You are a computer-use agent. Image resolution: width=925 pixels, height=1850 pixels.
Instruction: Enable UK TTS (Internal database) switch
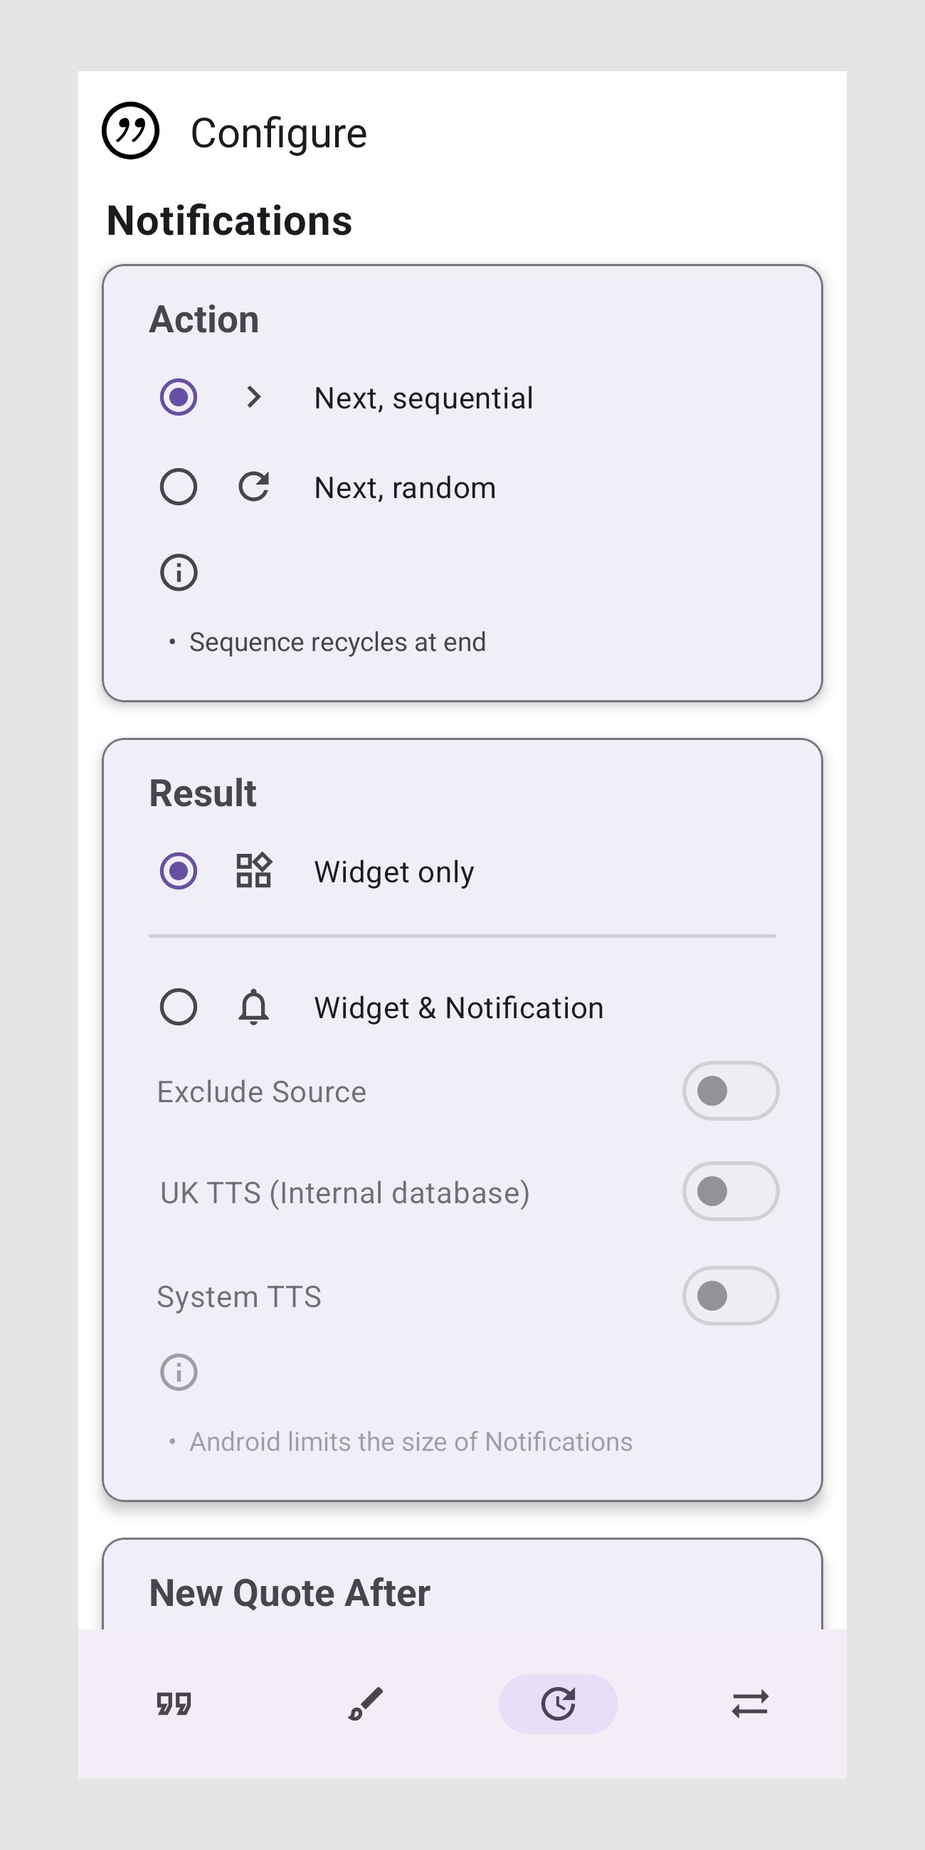[730, 1191]
